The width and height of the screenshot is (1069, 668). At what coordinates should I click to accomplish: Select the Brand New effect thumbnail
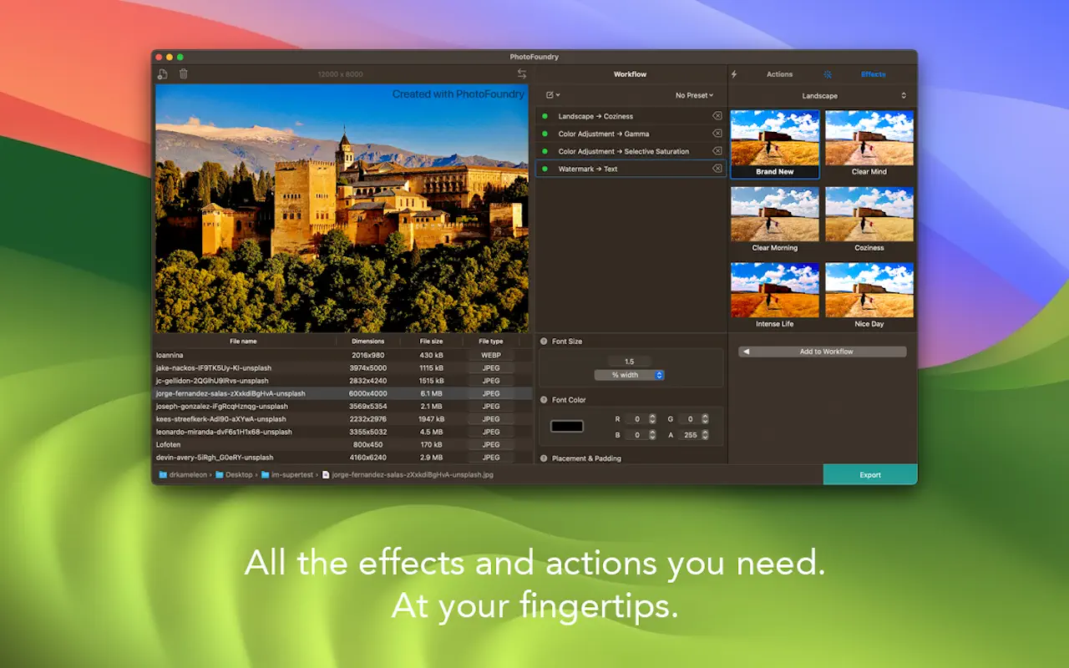tap(775, 144)
